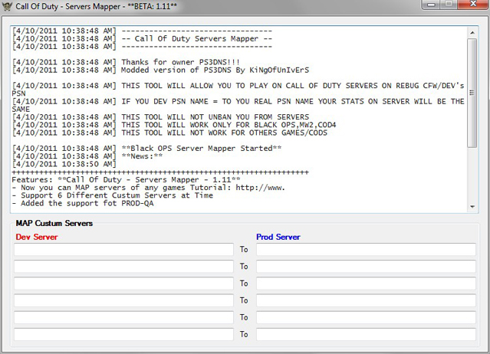Click the skull app icon in title bar
Image resolution: width=490 pixels, height=354 pixels.
[x=7, y=6]
